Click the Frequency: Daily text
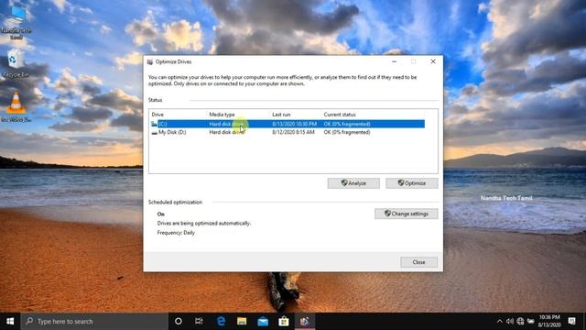586x330 pixels. click(x=176, y=232)
